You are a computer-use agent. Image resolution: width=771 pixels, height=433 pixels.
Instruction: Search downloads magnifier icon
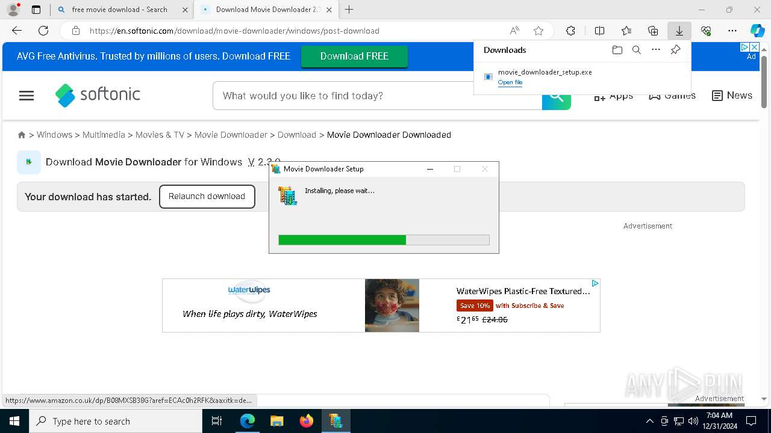pyautogui.click(x=636, y=50)
